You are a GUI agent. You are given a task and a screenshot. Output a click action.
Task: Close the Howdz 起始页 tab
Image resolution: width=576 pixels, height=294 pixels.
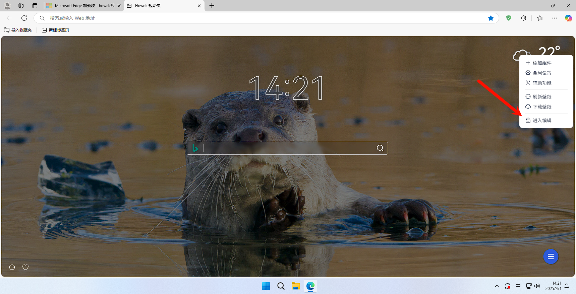(199, 6)
